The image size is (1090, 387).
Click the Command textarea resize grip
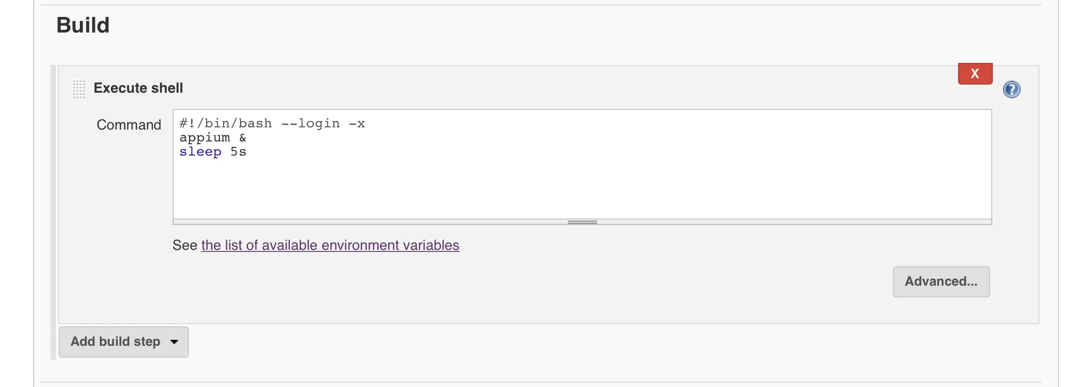(582, 222)
